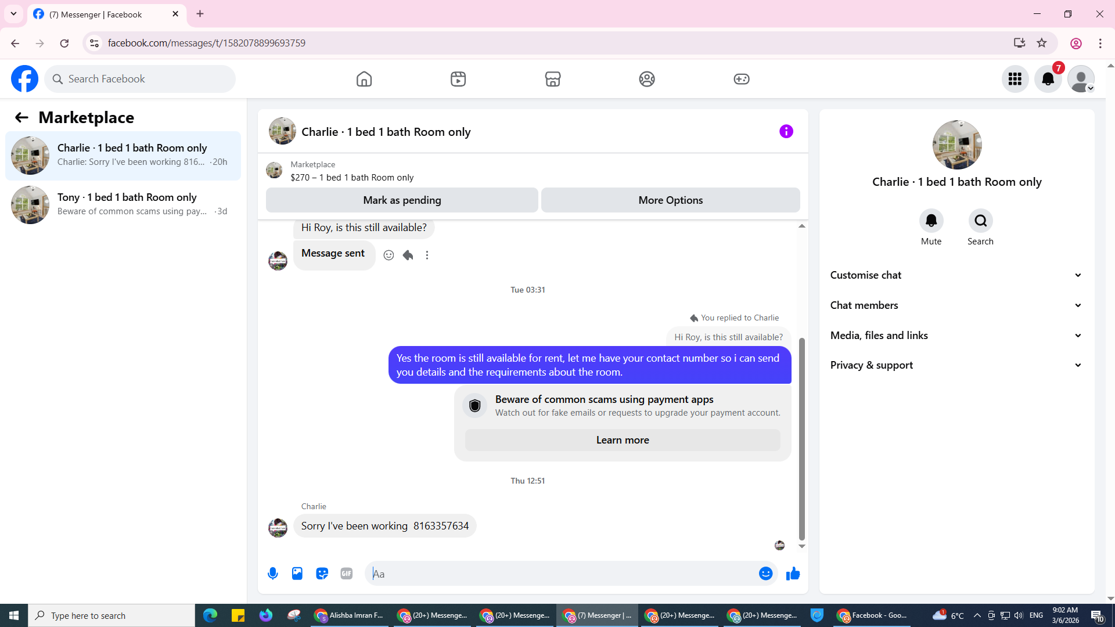Toggle the conversation information panel icon
Viewport: 1115px width, 627px height.
[x=786, y=132]
